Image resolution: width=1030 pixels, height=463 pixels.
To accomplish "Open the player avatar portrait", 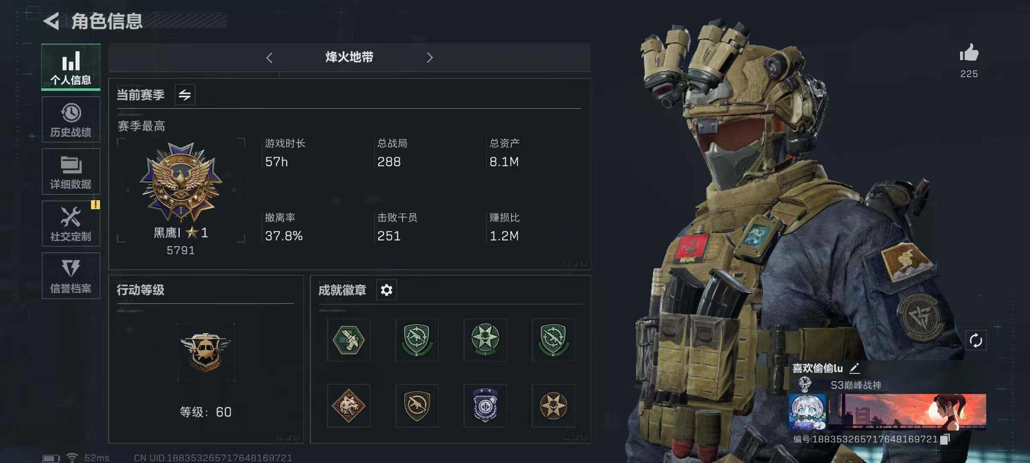I will (x=807, y=412).
